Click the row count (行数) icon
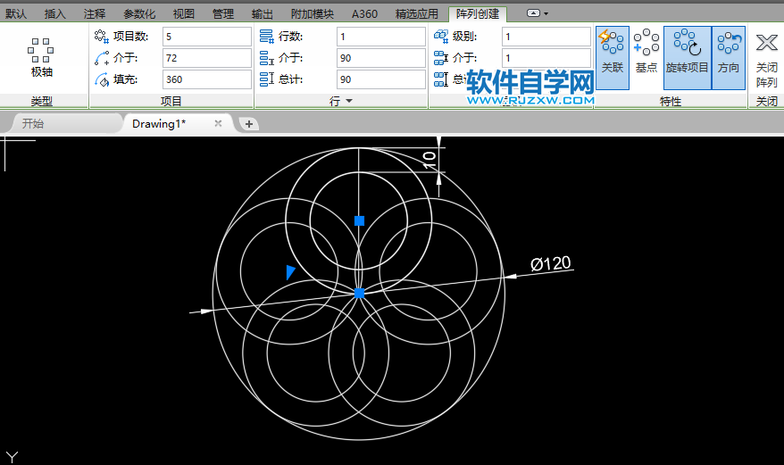 pos(266,37)
